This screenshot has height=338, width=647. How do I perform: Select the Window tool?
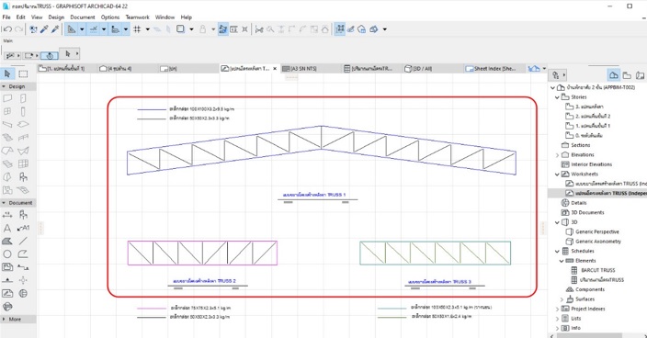click(7, 111)
